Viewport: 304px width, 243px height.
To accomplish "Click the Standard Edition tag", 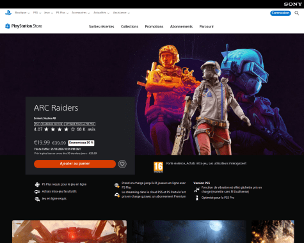I will [52, 124].
